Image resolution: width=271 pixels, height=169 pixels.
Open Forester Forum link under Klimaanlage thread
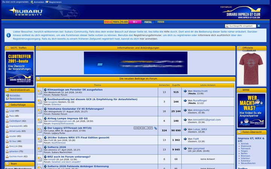point(59,95)
